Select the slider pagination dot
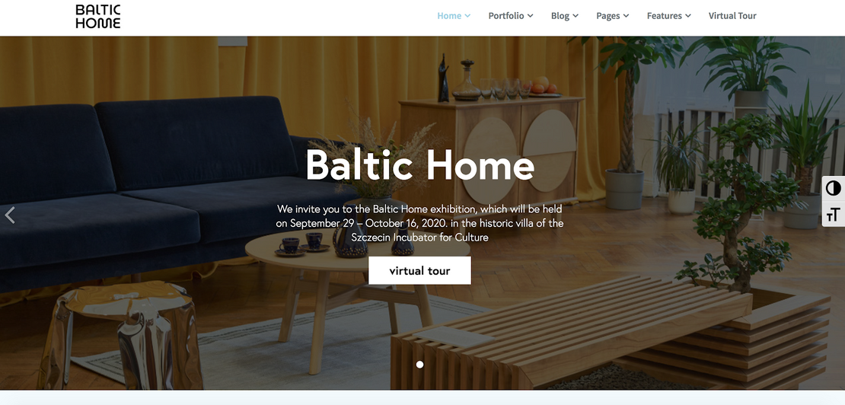The image size is (845, 405). tap(419, 365)
